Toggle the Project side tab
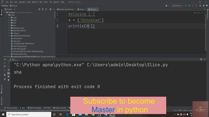 [x=1, y=12]
